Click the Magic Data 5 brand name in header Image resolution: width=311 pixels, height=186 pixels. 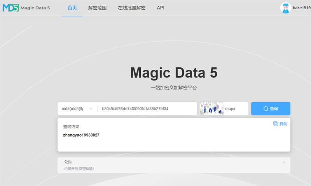coord(36,8)
